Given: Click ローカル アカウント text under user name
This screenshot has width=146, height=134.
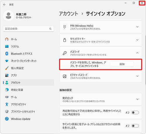Looking at the screenshot, I should [24, 17].
